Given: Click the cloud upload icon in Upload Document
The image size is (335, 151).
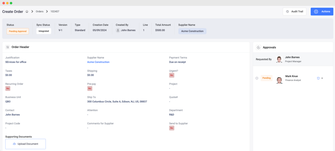Looking at the screenshot, I should pyautogui.click(x=14, y=144).
